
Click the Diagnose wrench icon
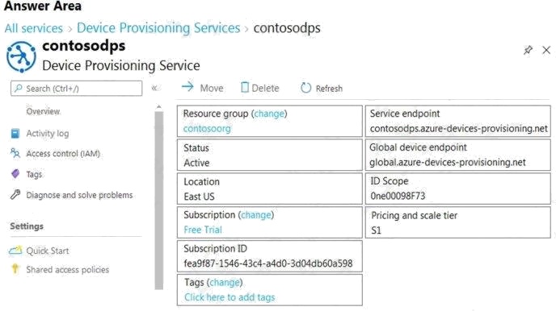(15, 194)
